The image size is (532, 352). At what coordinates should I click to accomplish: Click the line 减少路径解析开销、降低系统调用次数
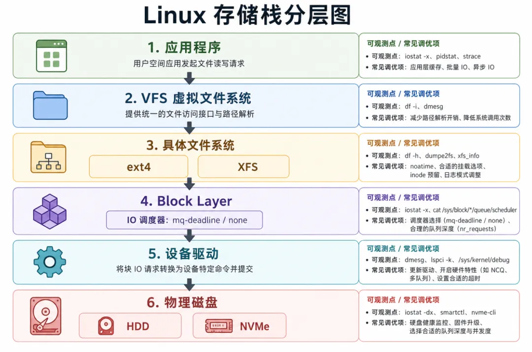tap(461, 118)
